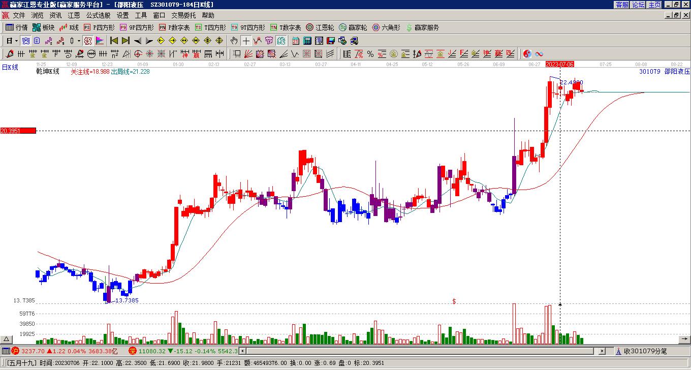Open the 江恩 menu
Image resolution: width=691 pixels, height=370 pixels.
click(74, 16)
